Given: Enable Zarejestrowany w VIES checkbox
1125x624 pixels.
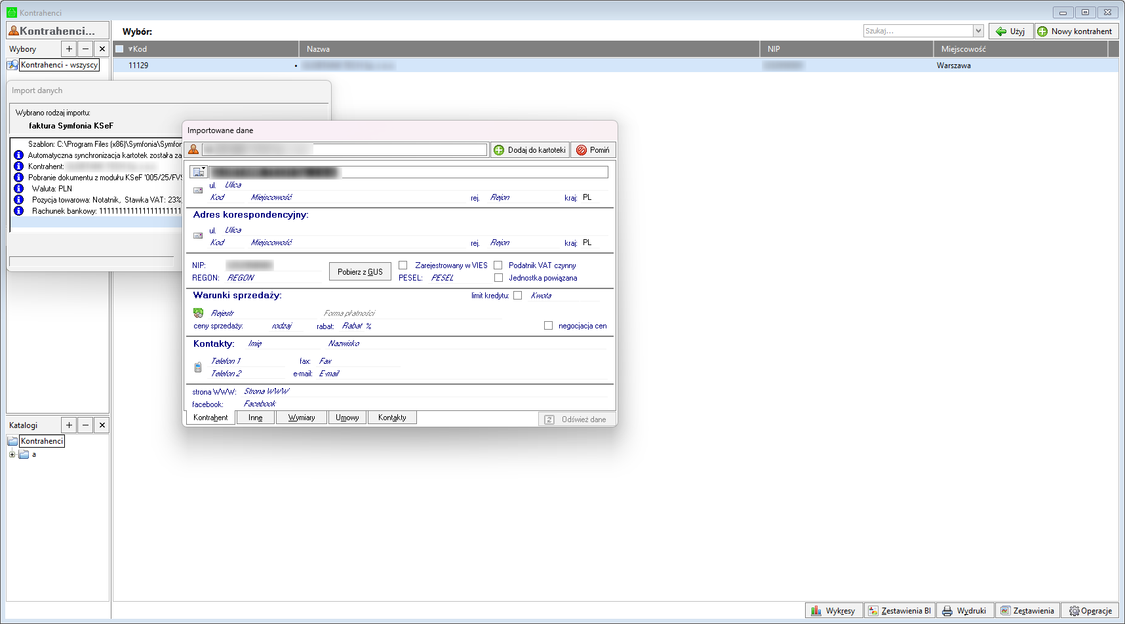Looking at the screenshot, I should pos(403,265).
